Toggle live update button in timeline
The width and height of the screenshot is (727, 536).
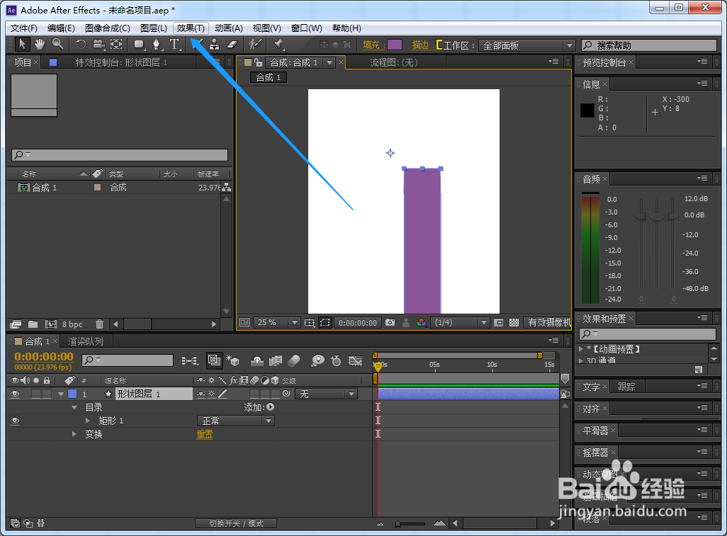pos(214,360)
